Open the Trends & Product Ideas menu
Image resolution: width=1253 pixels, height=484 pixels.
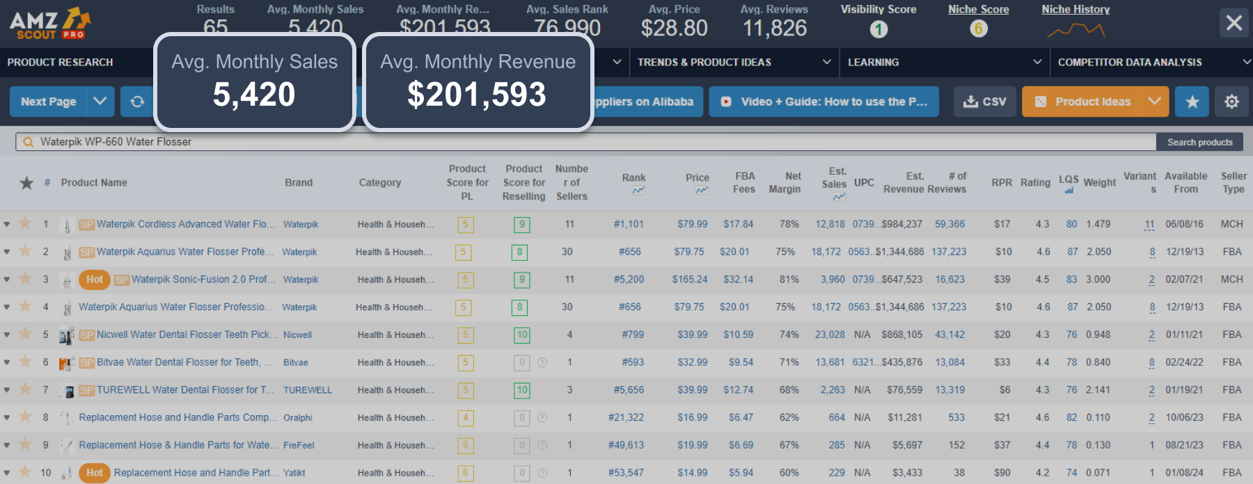pos(734,63)
